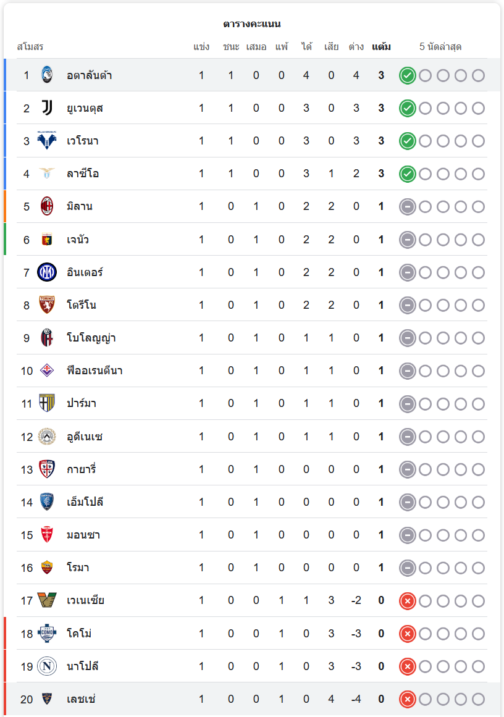Viewport: 504px width, 717px height.
Task: Click the Napoli club logo
Action: click(x=47, y=666)
